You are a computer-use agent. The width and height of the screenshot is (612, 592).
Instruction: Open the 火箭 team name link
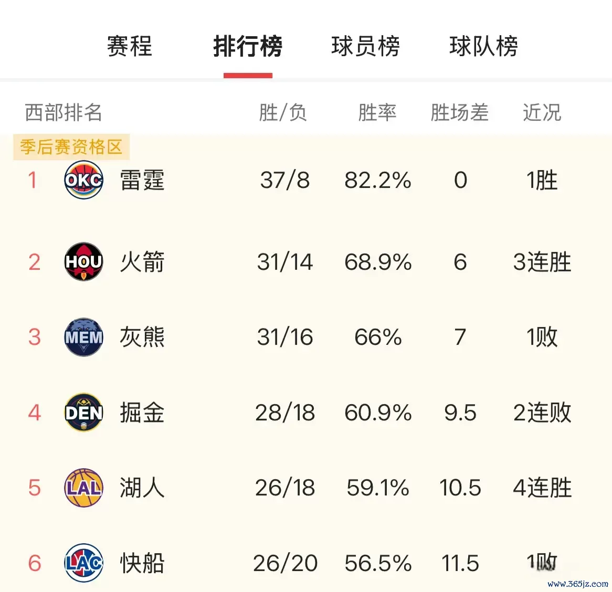(x=142, y=261)
